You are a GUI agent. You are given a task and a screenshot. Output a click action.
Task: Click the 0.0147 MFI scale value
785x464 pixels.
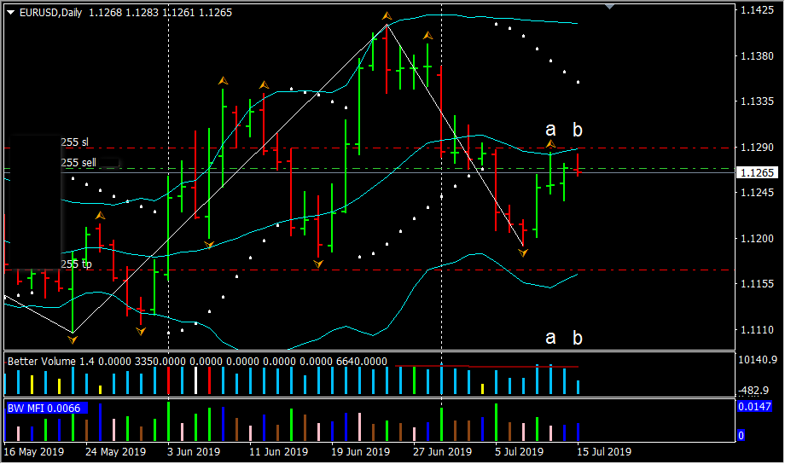coord(754,406)
